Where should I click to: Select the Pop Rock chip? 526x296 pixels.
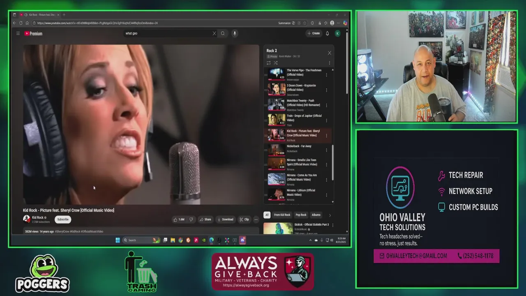click(x=301, y=215)
